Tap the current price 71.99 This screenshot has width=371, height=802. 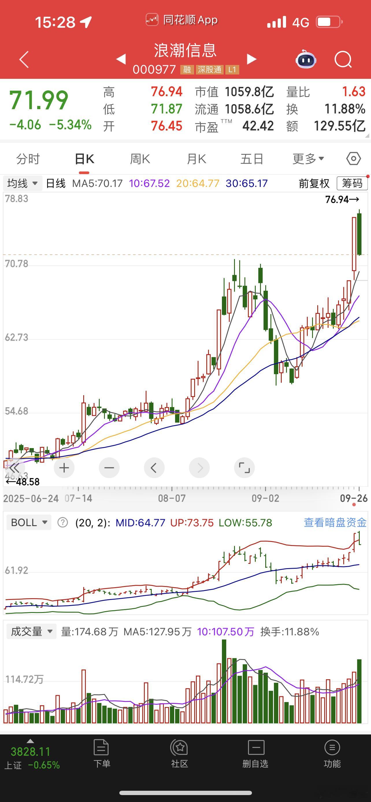pos(39,100)
